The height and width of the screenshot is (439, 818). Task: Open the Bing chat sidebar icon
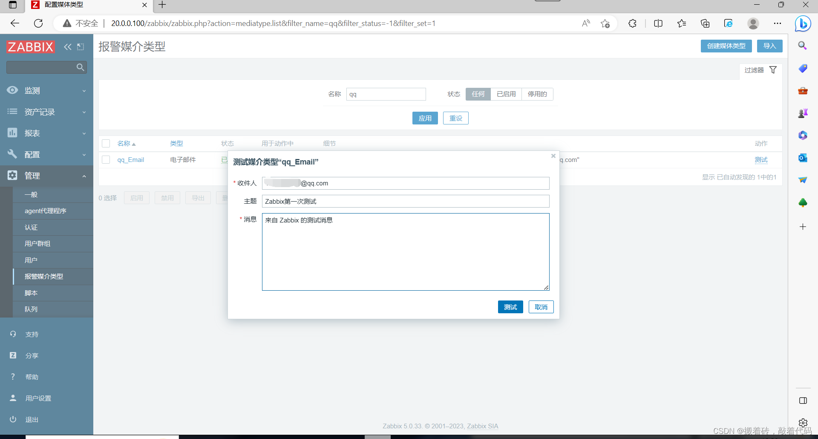tap(803, 23)
